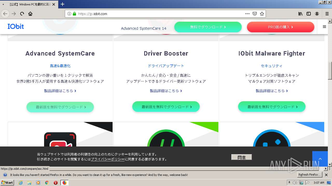The width and height of the screenshot is (332, 186).
Task: Click the vertical scrollbar thumb
Action: pos(330,71)
